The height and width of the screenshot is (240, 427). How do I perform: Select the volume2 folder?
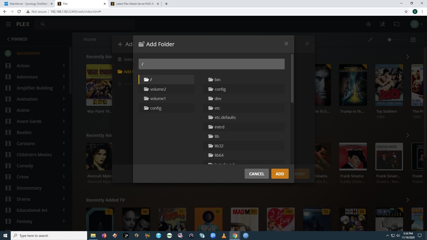point(166,89)
